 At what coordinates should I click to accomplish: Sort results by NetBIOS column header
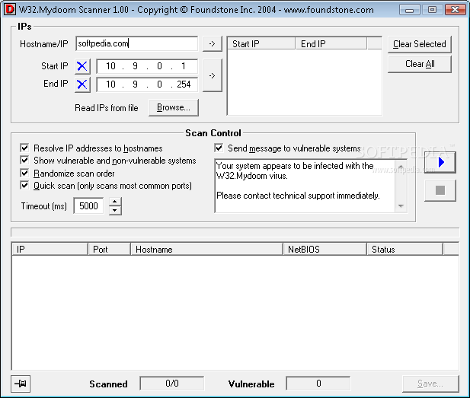coord(325,249)
